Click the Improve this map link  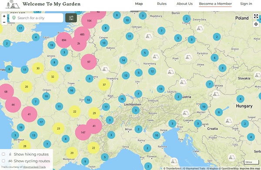(250, 169)
